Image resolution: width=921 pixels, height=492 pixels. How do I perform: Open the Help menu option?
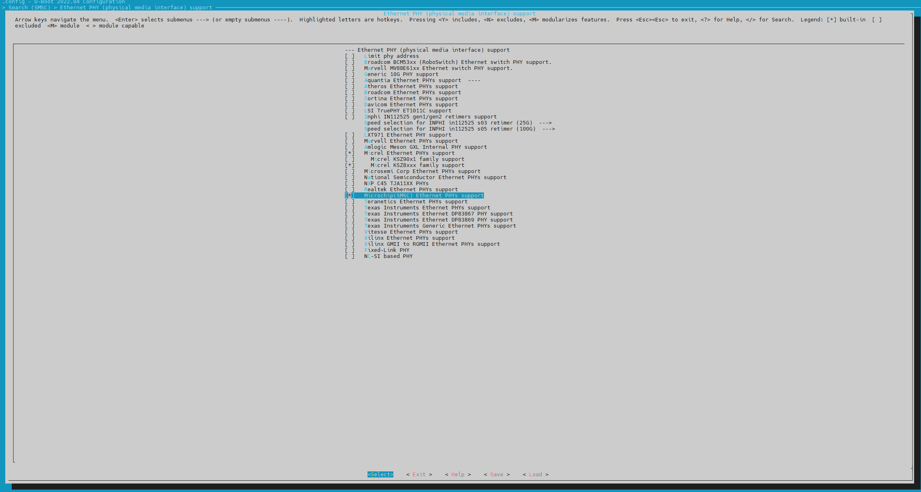point(457,474)
